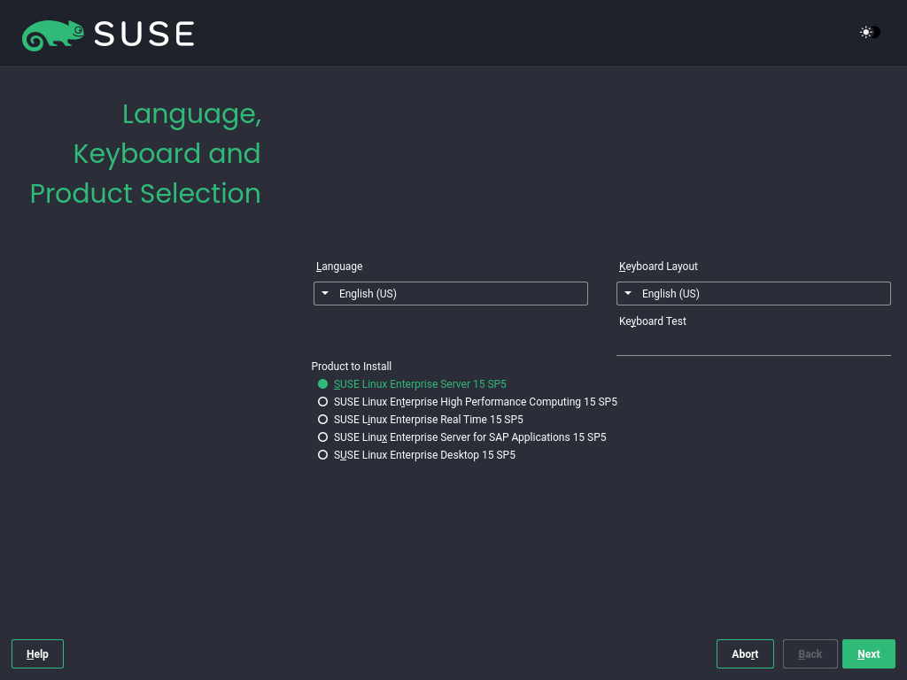This screenshot has height=680, width=907.
Task: Open the Help dialog
Action: tap(37, 653)
